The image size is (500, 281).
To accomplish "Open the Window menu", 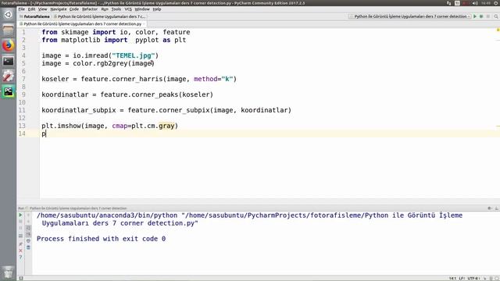I will point(142,9).
